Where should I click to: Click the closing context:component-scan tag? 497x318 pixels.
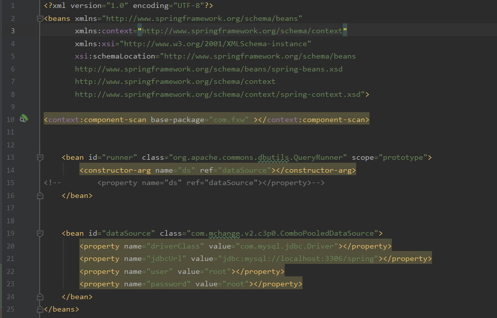(314, 120)
